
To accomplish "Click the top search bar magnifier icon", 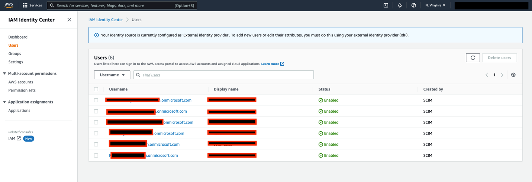I will pos(52,6).
